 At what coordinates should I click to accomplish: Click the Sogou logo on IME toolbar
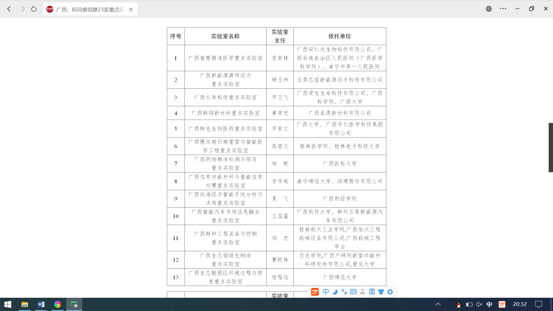click(x=315, y=292)
